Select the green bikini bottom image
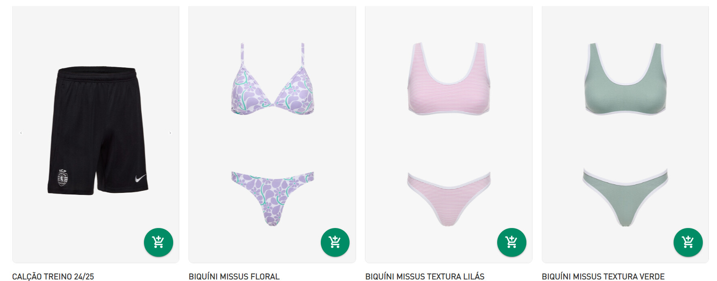 [x=625, y=198]
